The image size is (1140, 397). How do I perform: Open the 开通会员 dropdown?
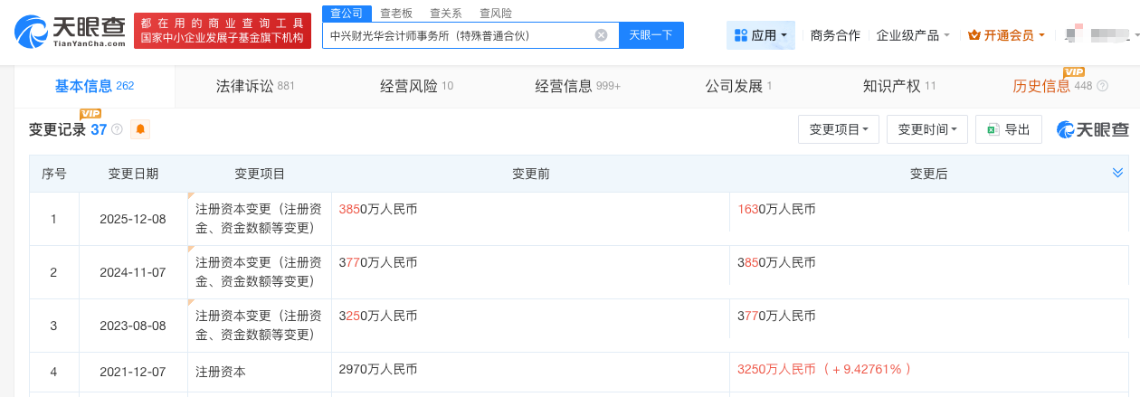tap(1006, 35)
